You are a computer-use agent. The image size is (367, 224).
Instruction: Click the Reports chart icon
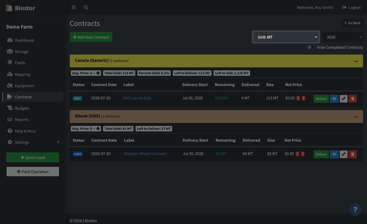pos(10,119)
